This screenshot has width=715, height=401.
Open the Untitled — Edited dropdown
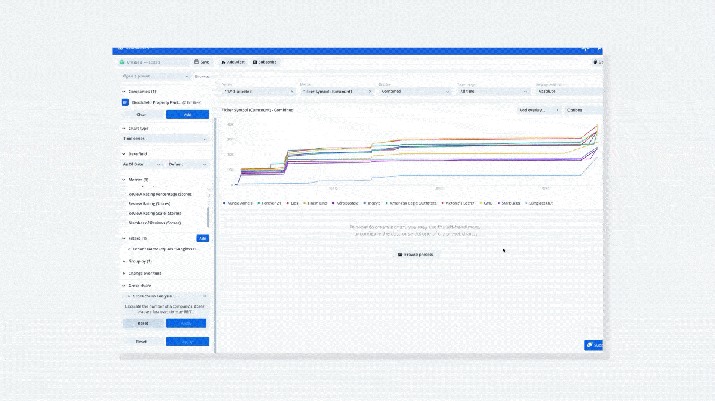(x=154, y=62)
